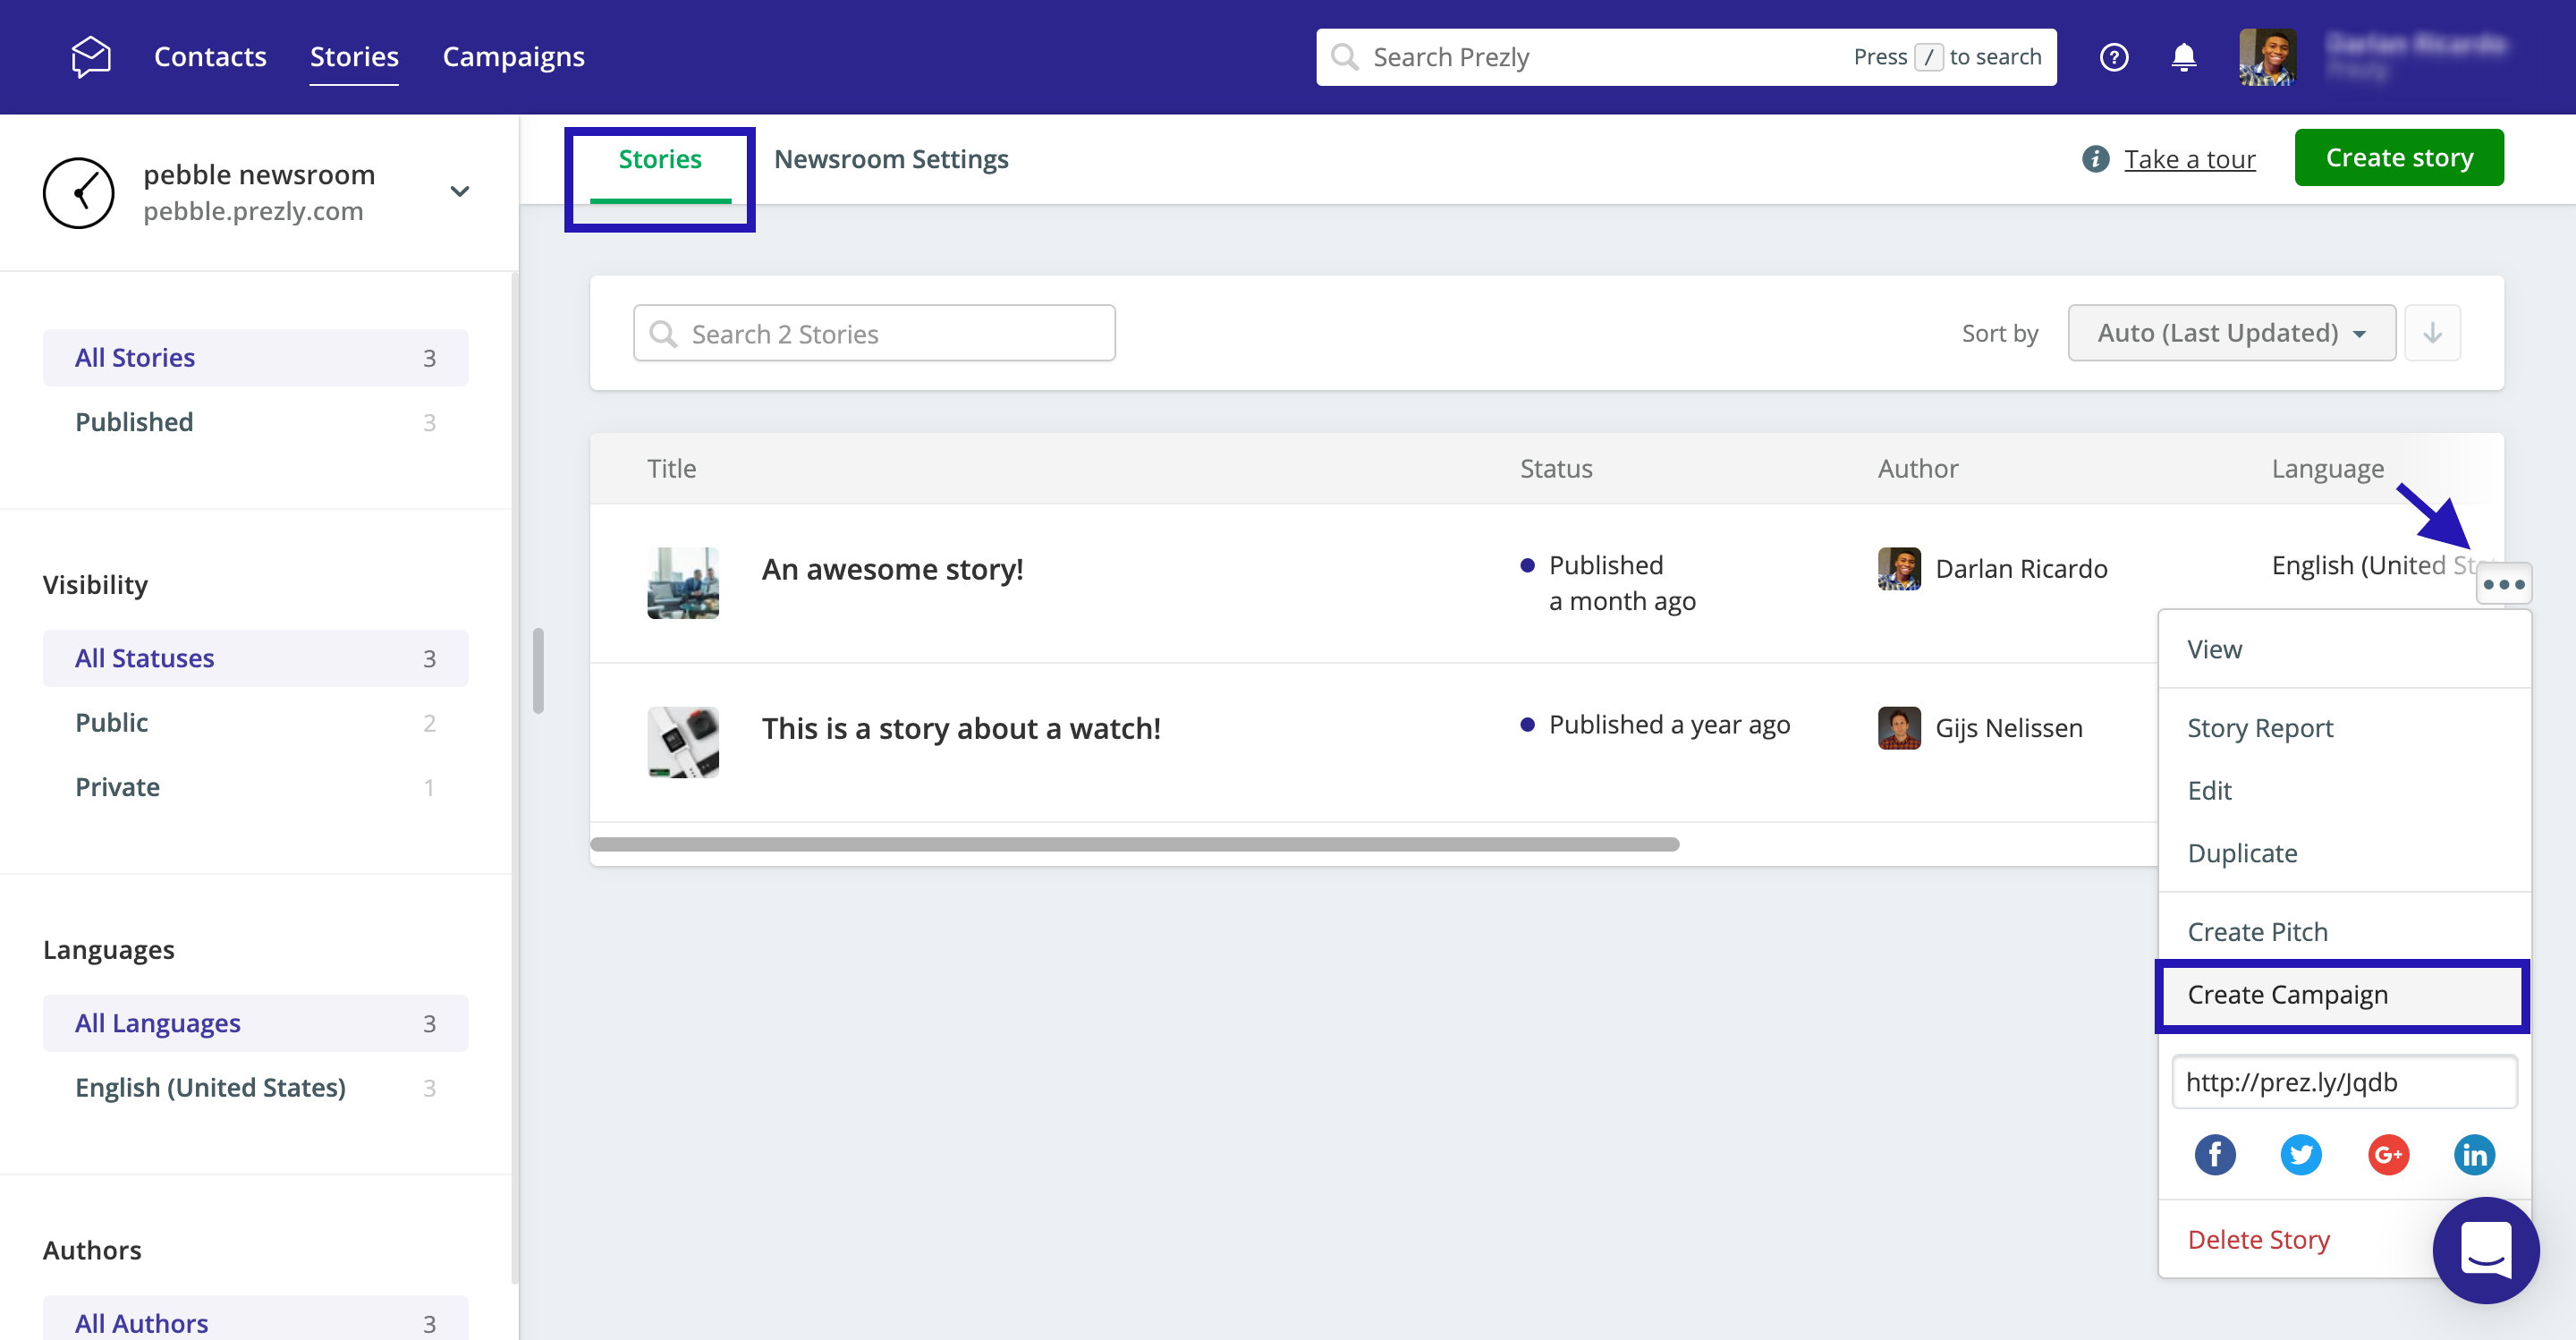Click the Title column header
The height and width of the screenshot is (1340, 2576).
[671, 469]
